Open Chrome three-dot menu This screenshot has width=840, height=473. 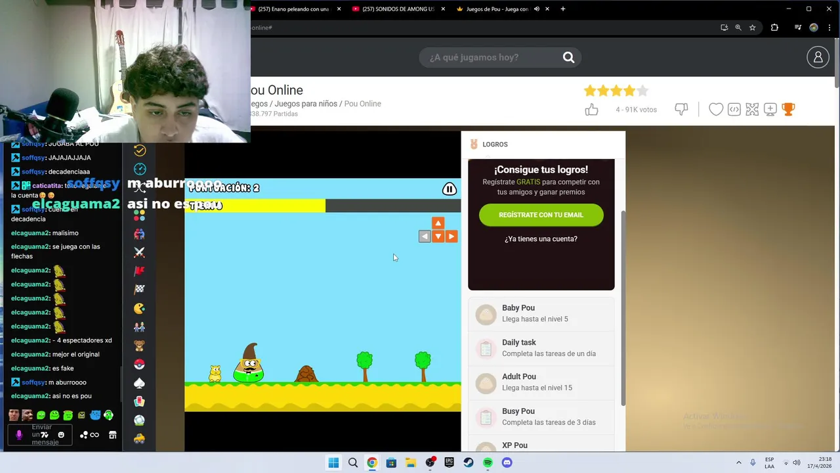tap(828, 28)
